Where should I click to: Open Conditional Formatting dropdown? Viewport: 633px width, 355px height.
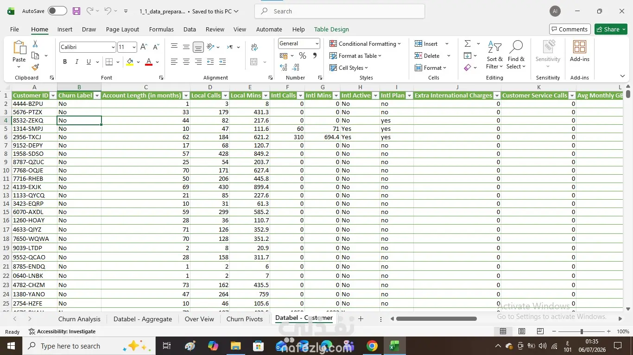pyautogui.click(x=365, y=43)
